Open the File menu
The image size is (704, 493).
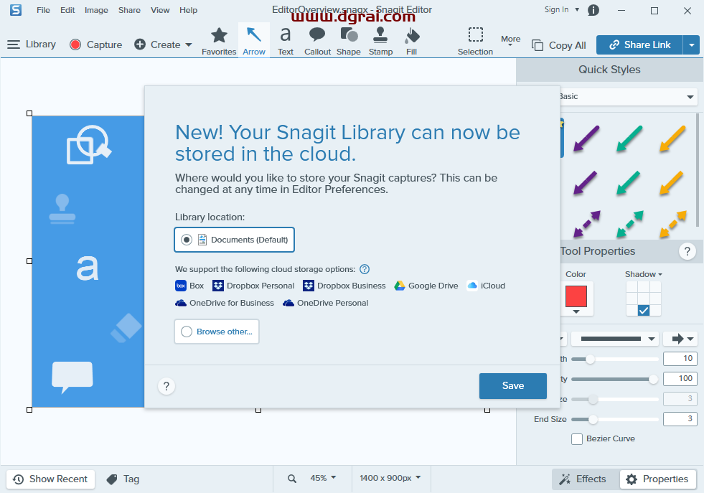43,10
